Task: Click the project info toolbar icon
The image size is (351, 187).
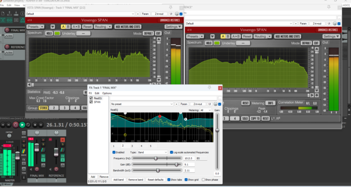Action: [22, 14]
